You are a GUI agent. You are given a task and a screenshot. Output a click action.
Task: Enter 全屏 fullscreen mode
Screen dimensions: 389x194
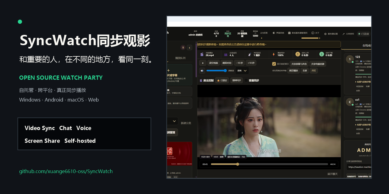(305, 71)
